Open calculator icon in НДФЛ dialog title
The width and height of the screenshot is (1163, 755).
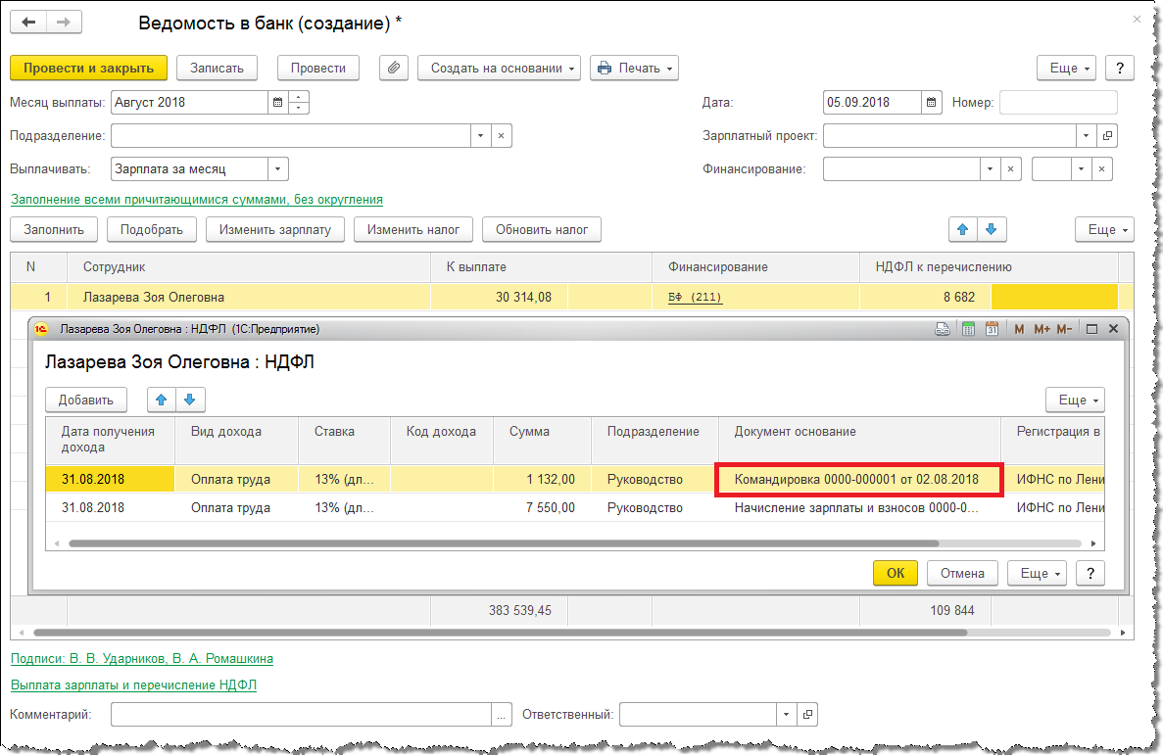point(968,329)
